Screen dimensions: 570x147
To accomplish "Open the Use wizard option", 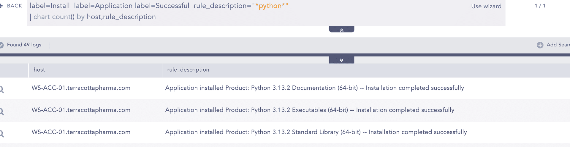I will click(486, 6).
